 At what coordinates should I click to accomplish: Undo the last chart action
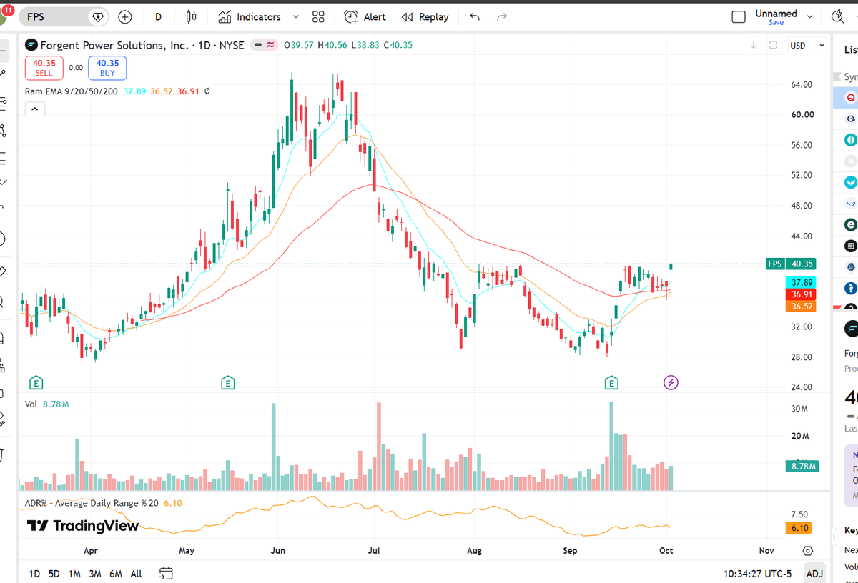tap(475, 16)
